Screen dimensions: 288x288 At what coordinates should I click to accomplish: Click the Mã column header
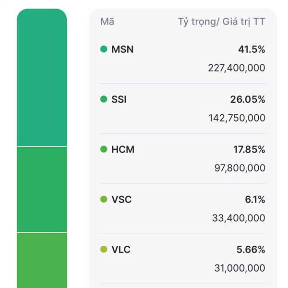click(x=107, y=22)
